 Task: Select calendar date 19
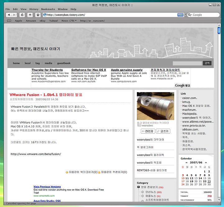tap(191, 181)
